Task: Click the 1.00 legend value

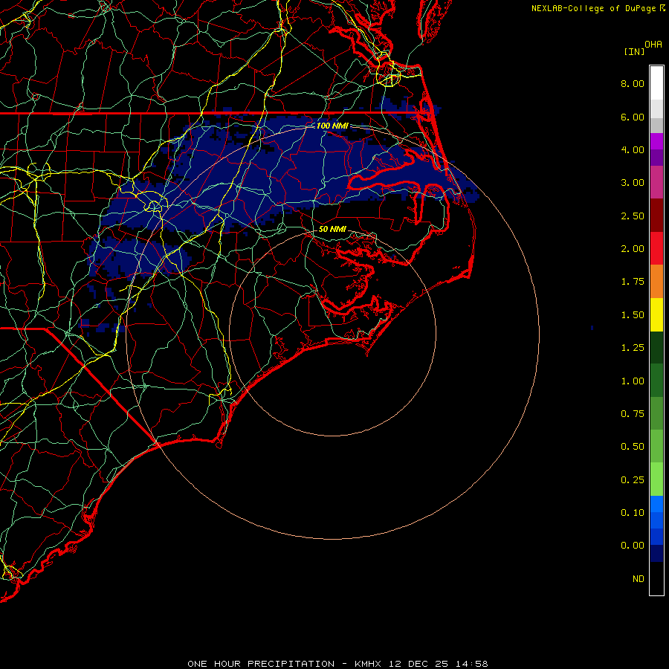Action: tap(633, 381)
